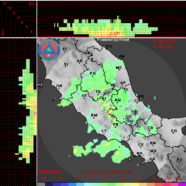The image size is (186, 186).
Task: Click the AN city label
Action: (122, 57)
